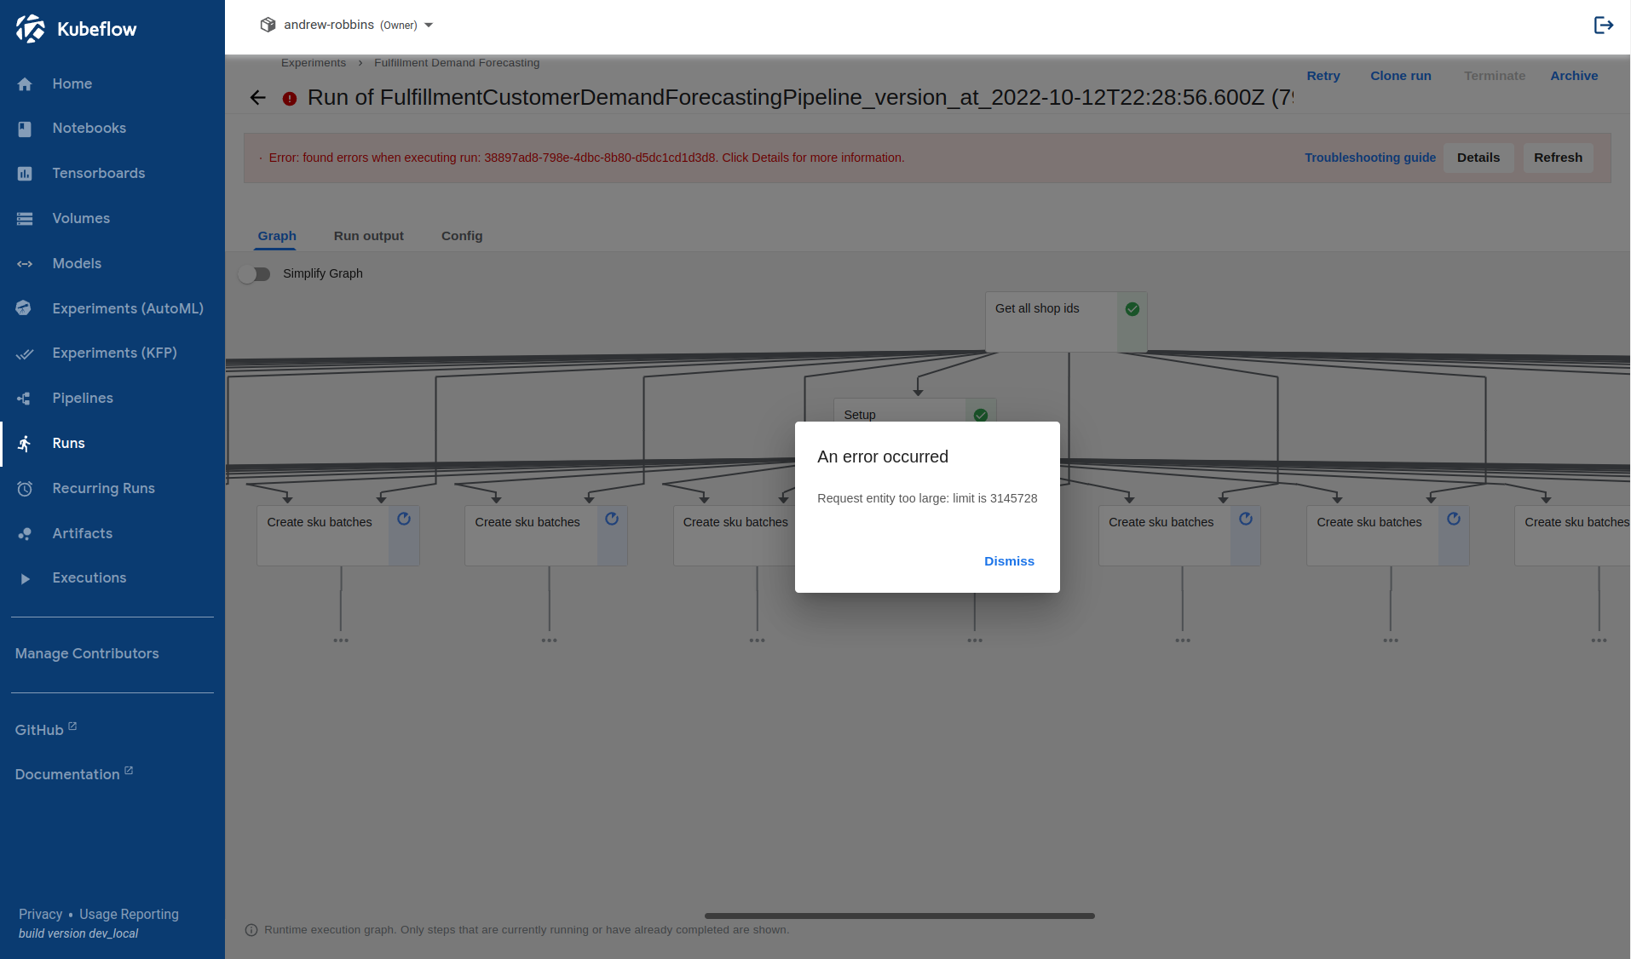The image size is (1631, 959).
Task: Dismiss the error dialog
Action: 1009,561
